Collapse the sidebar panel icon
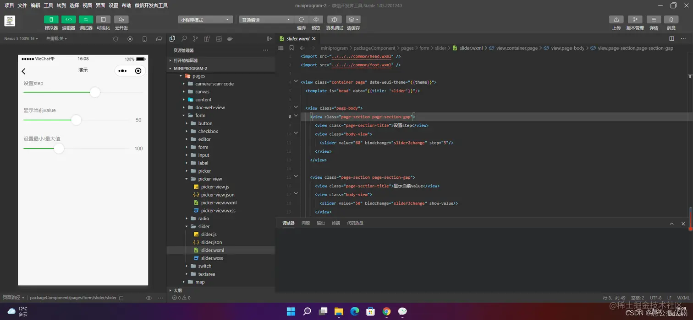The image size is (693, 320). tap(269, 39)
